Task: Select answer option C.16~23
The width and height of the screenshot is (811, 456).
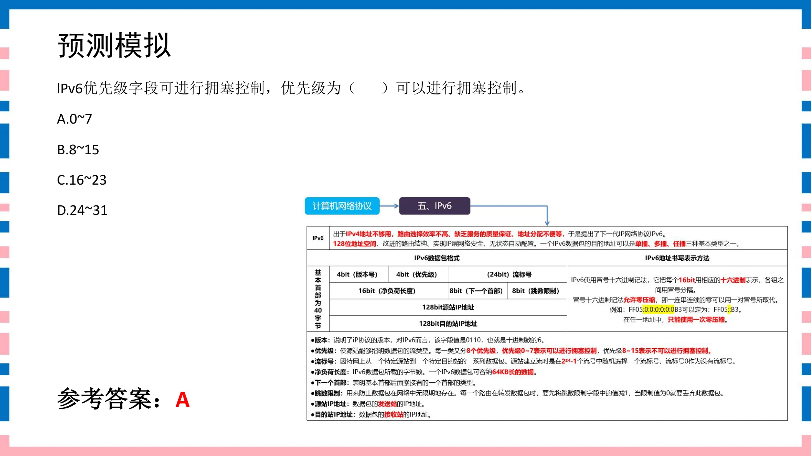Action: coord(82,180)
